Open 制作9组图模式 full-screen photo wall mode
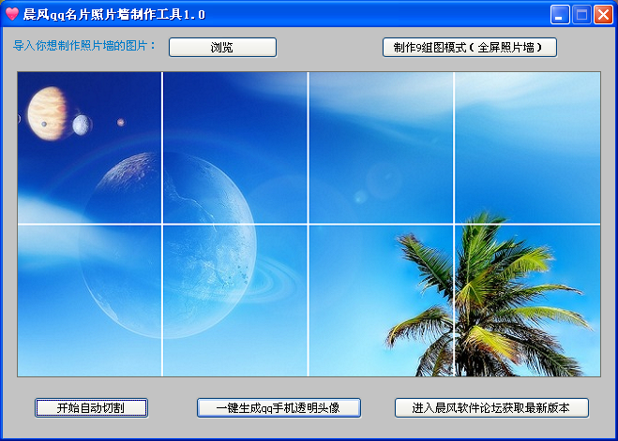 (x=470, y=48)
